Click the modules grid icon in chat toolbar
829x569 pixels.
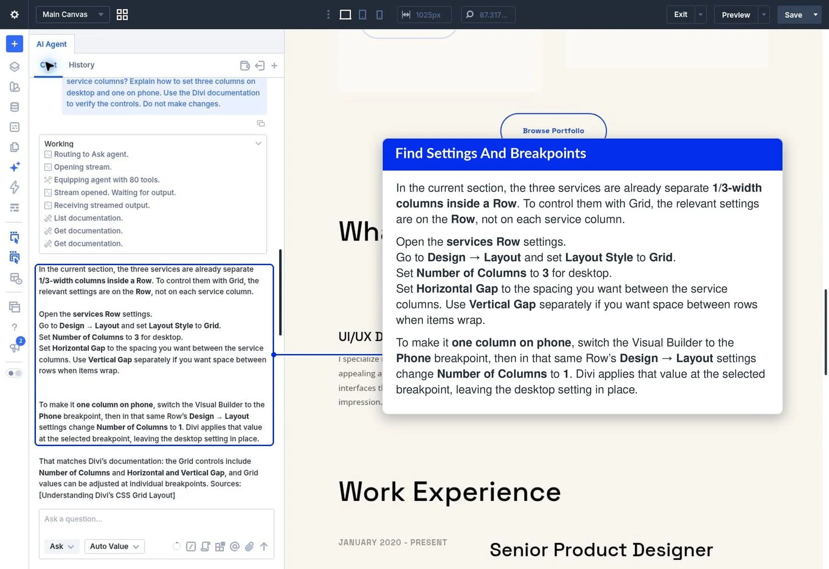click(x=220, y=546)
